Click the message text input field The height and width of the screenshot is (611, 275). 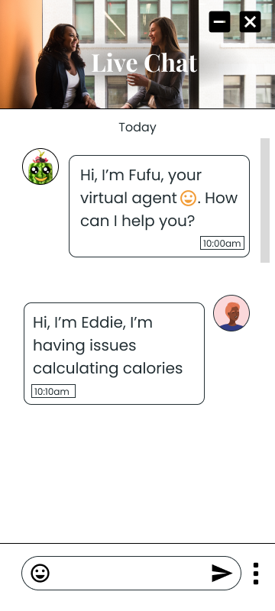coord(131,574)
